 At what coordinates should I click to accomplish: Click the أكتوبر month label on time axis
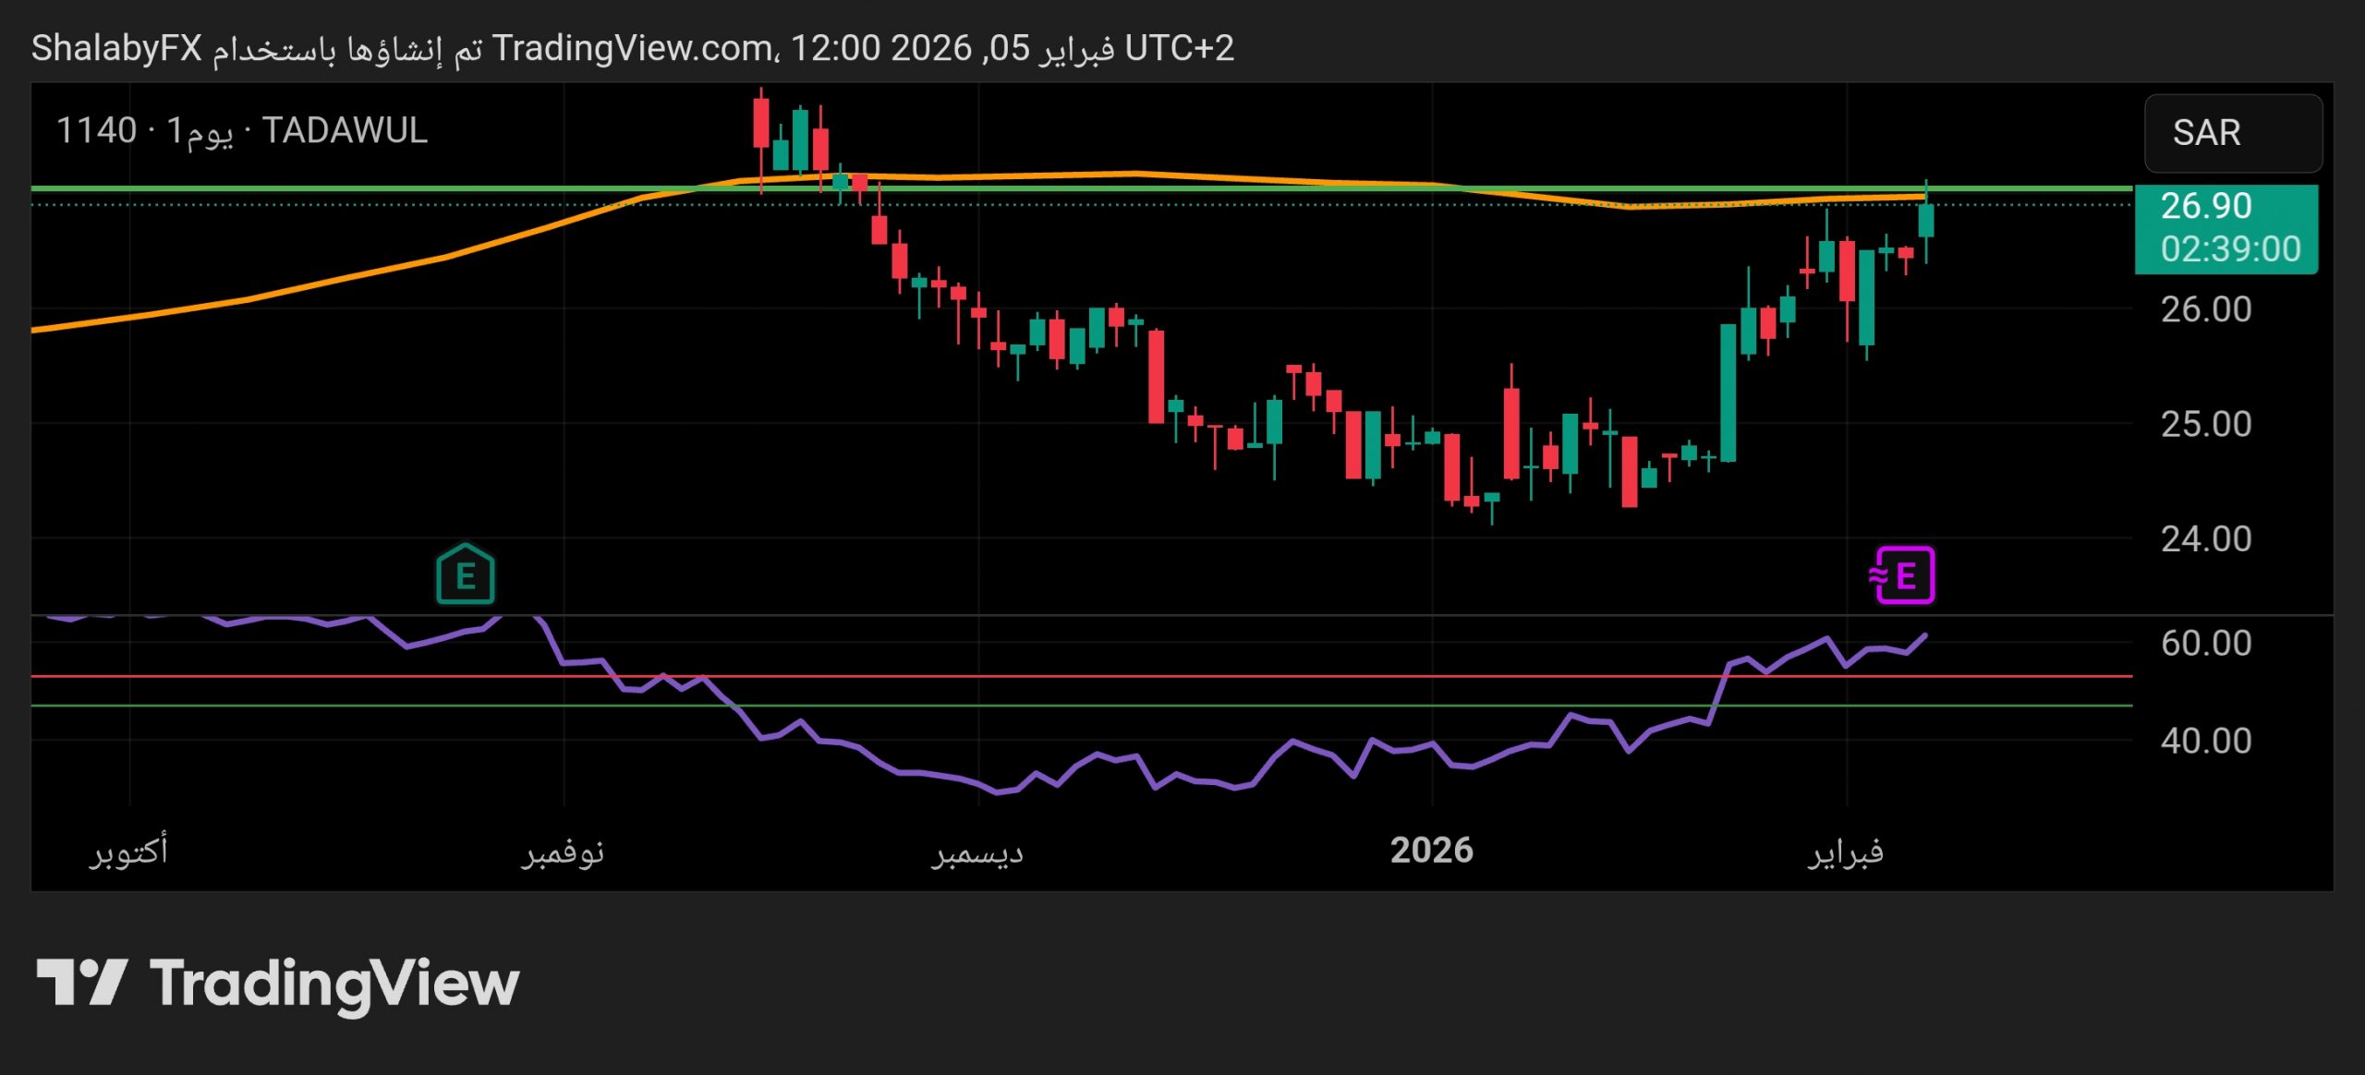(128, 851)
